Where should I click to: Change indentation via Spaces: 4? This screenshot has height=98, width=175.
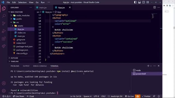pos(87,96)
